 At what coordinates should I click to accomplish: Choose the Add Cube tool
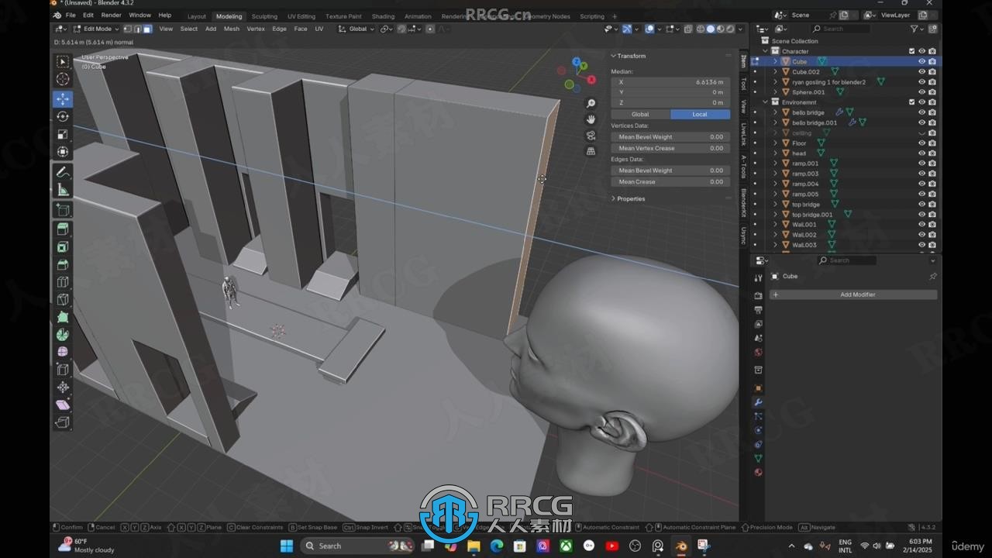[x=63, y=210]
